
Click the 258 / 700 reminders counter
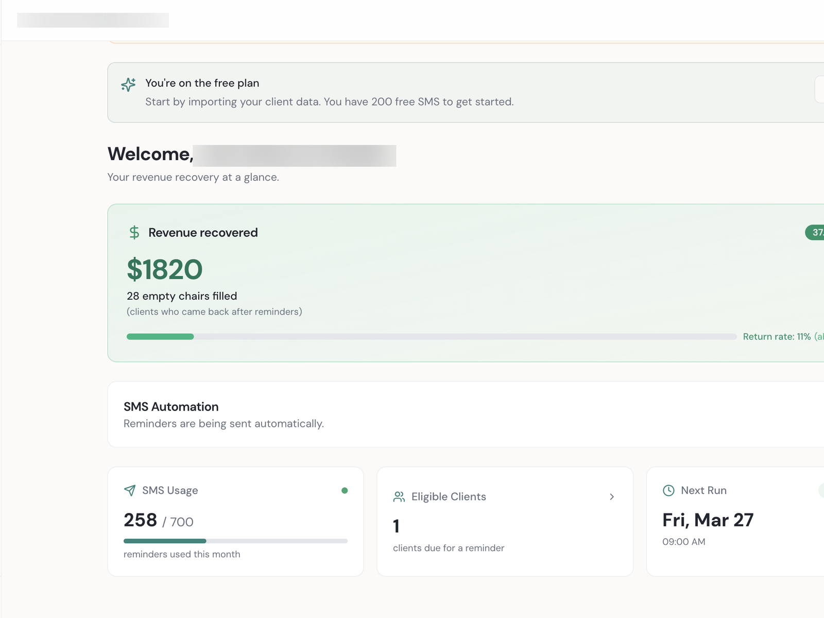point(158,521)
